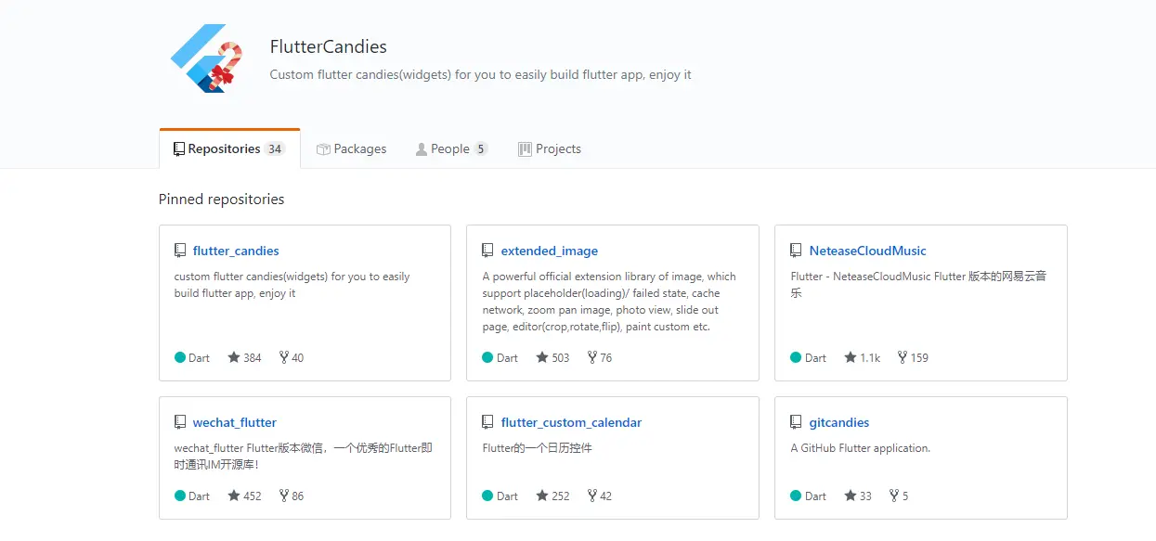Click wechat_flutter star count of 452
The height and width of the screenshot is (541, 1156).
pos(245,496)
